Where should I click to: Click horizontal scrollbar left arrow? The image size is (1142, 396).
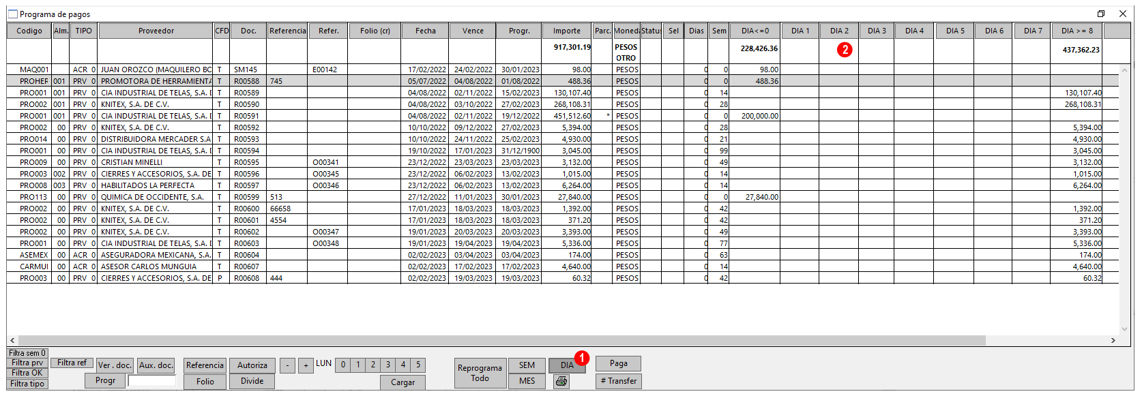click(12, 340)
